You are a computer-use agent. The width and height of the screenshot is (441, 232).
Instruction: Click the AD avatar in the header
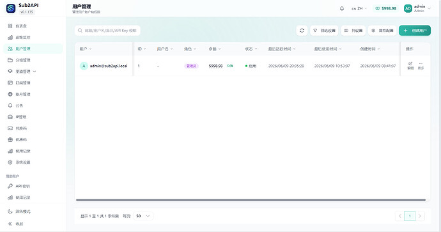coord(408,8)
